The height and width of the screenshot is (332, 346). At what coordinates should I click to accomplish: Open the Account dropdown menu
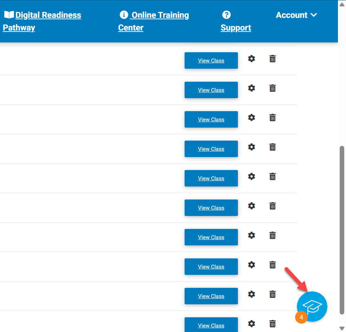click(x=297, y=15)
